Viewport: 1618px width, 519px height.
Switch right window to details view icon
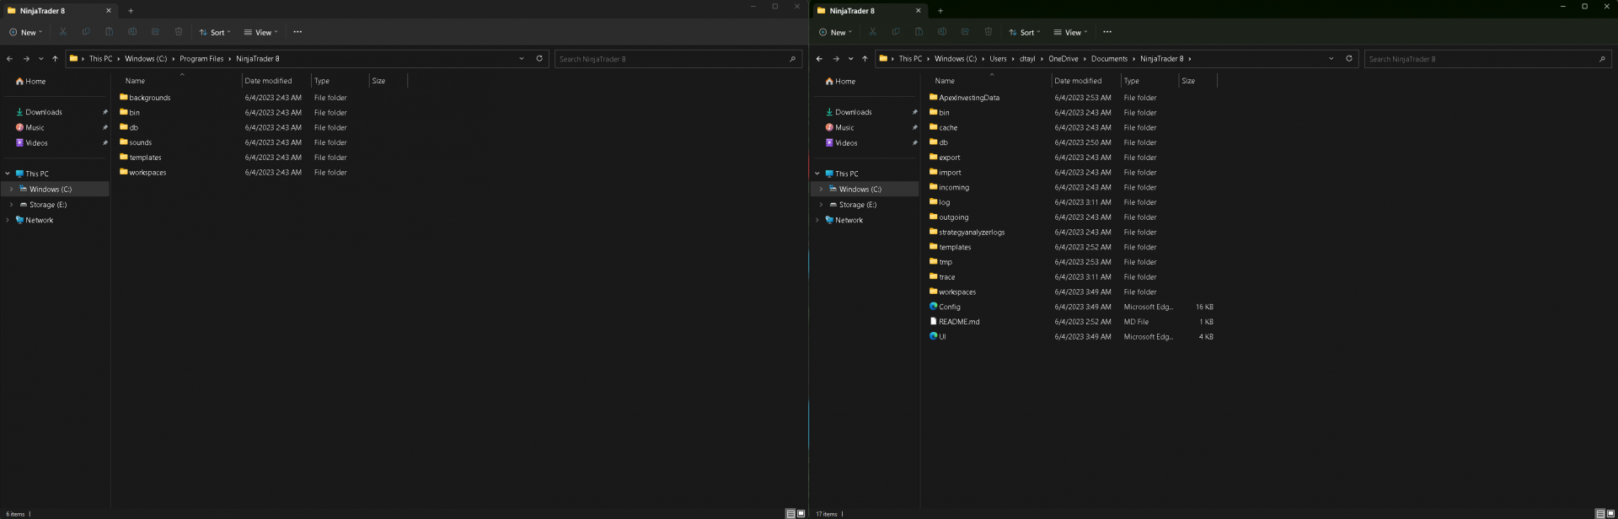[1600, 513]
